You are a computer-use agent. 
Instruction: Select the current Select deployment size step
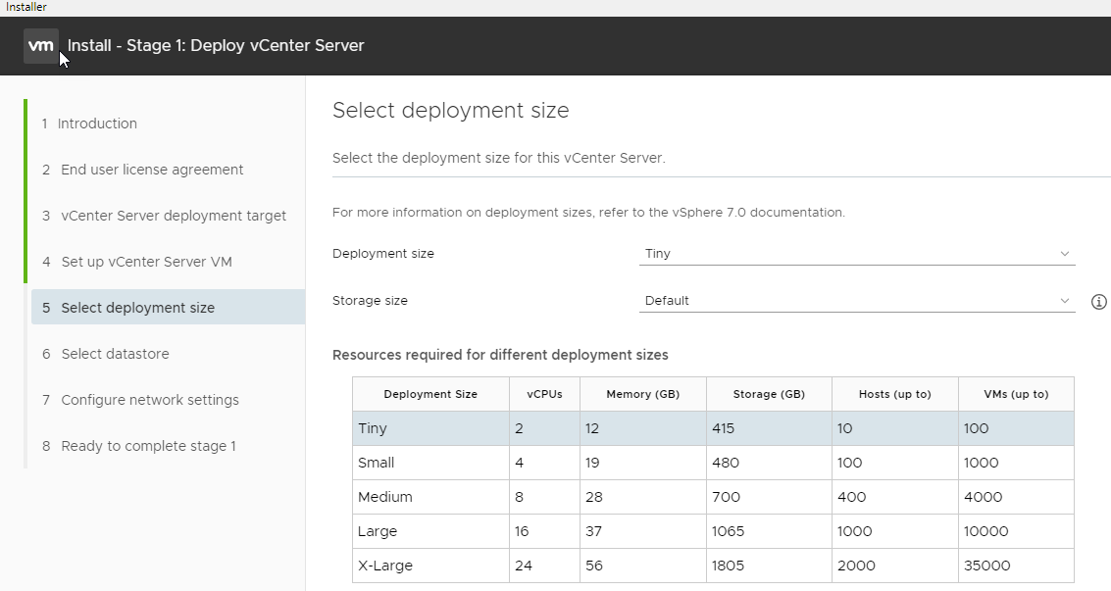(x=137, y=308)
